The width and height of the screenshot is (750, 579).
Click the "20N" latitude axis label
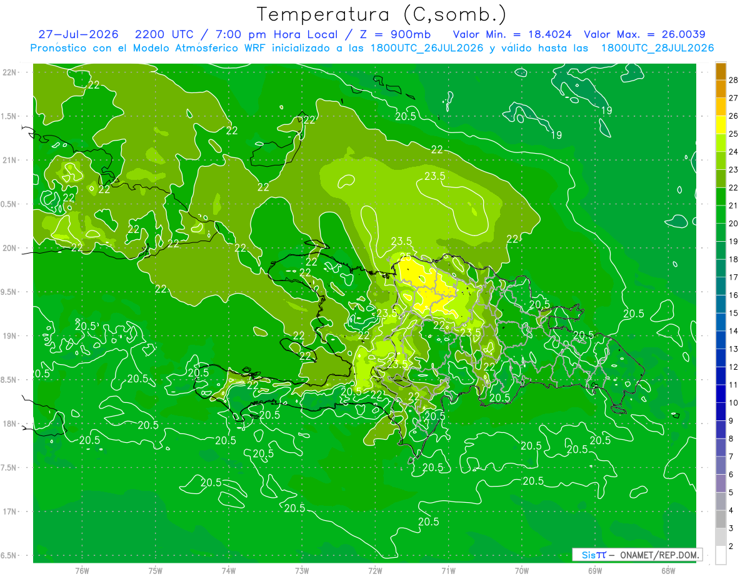10,248
